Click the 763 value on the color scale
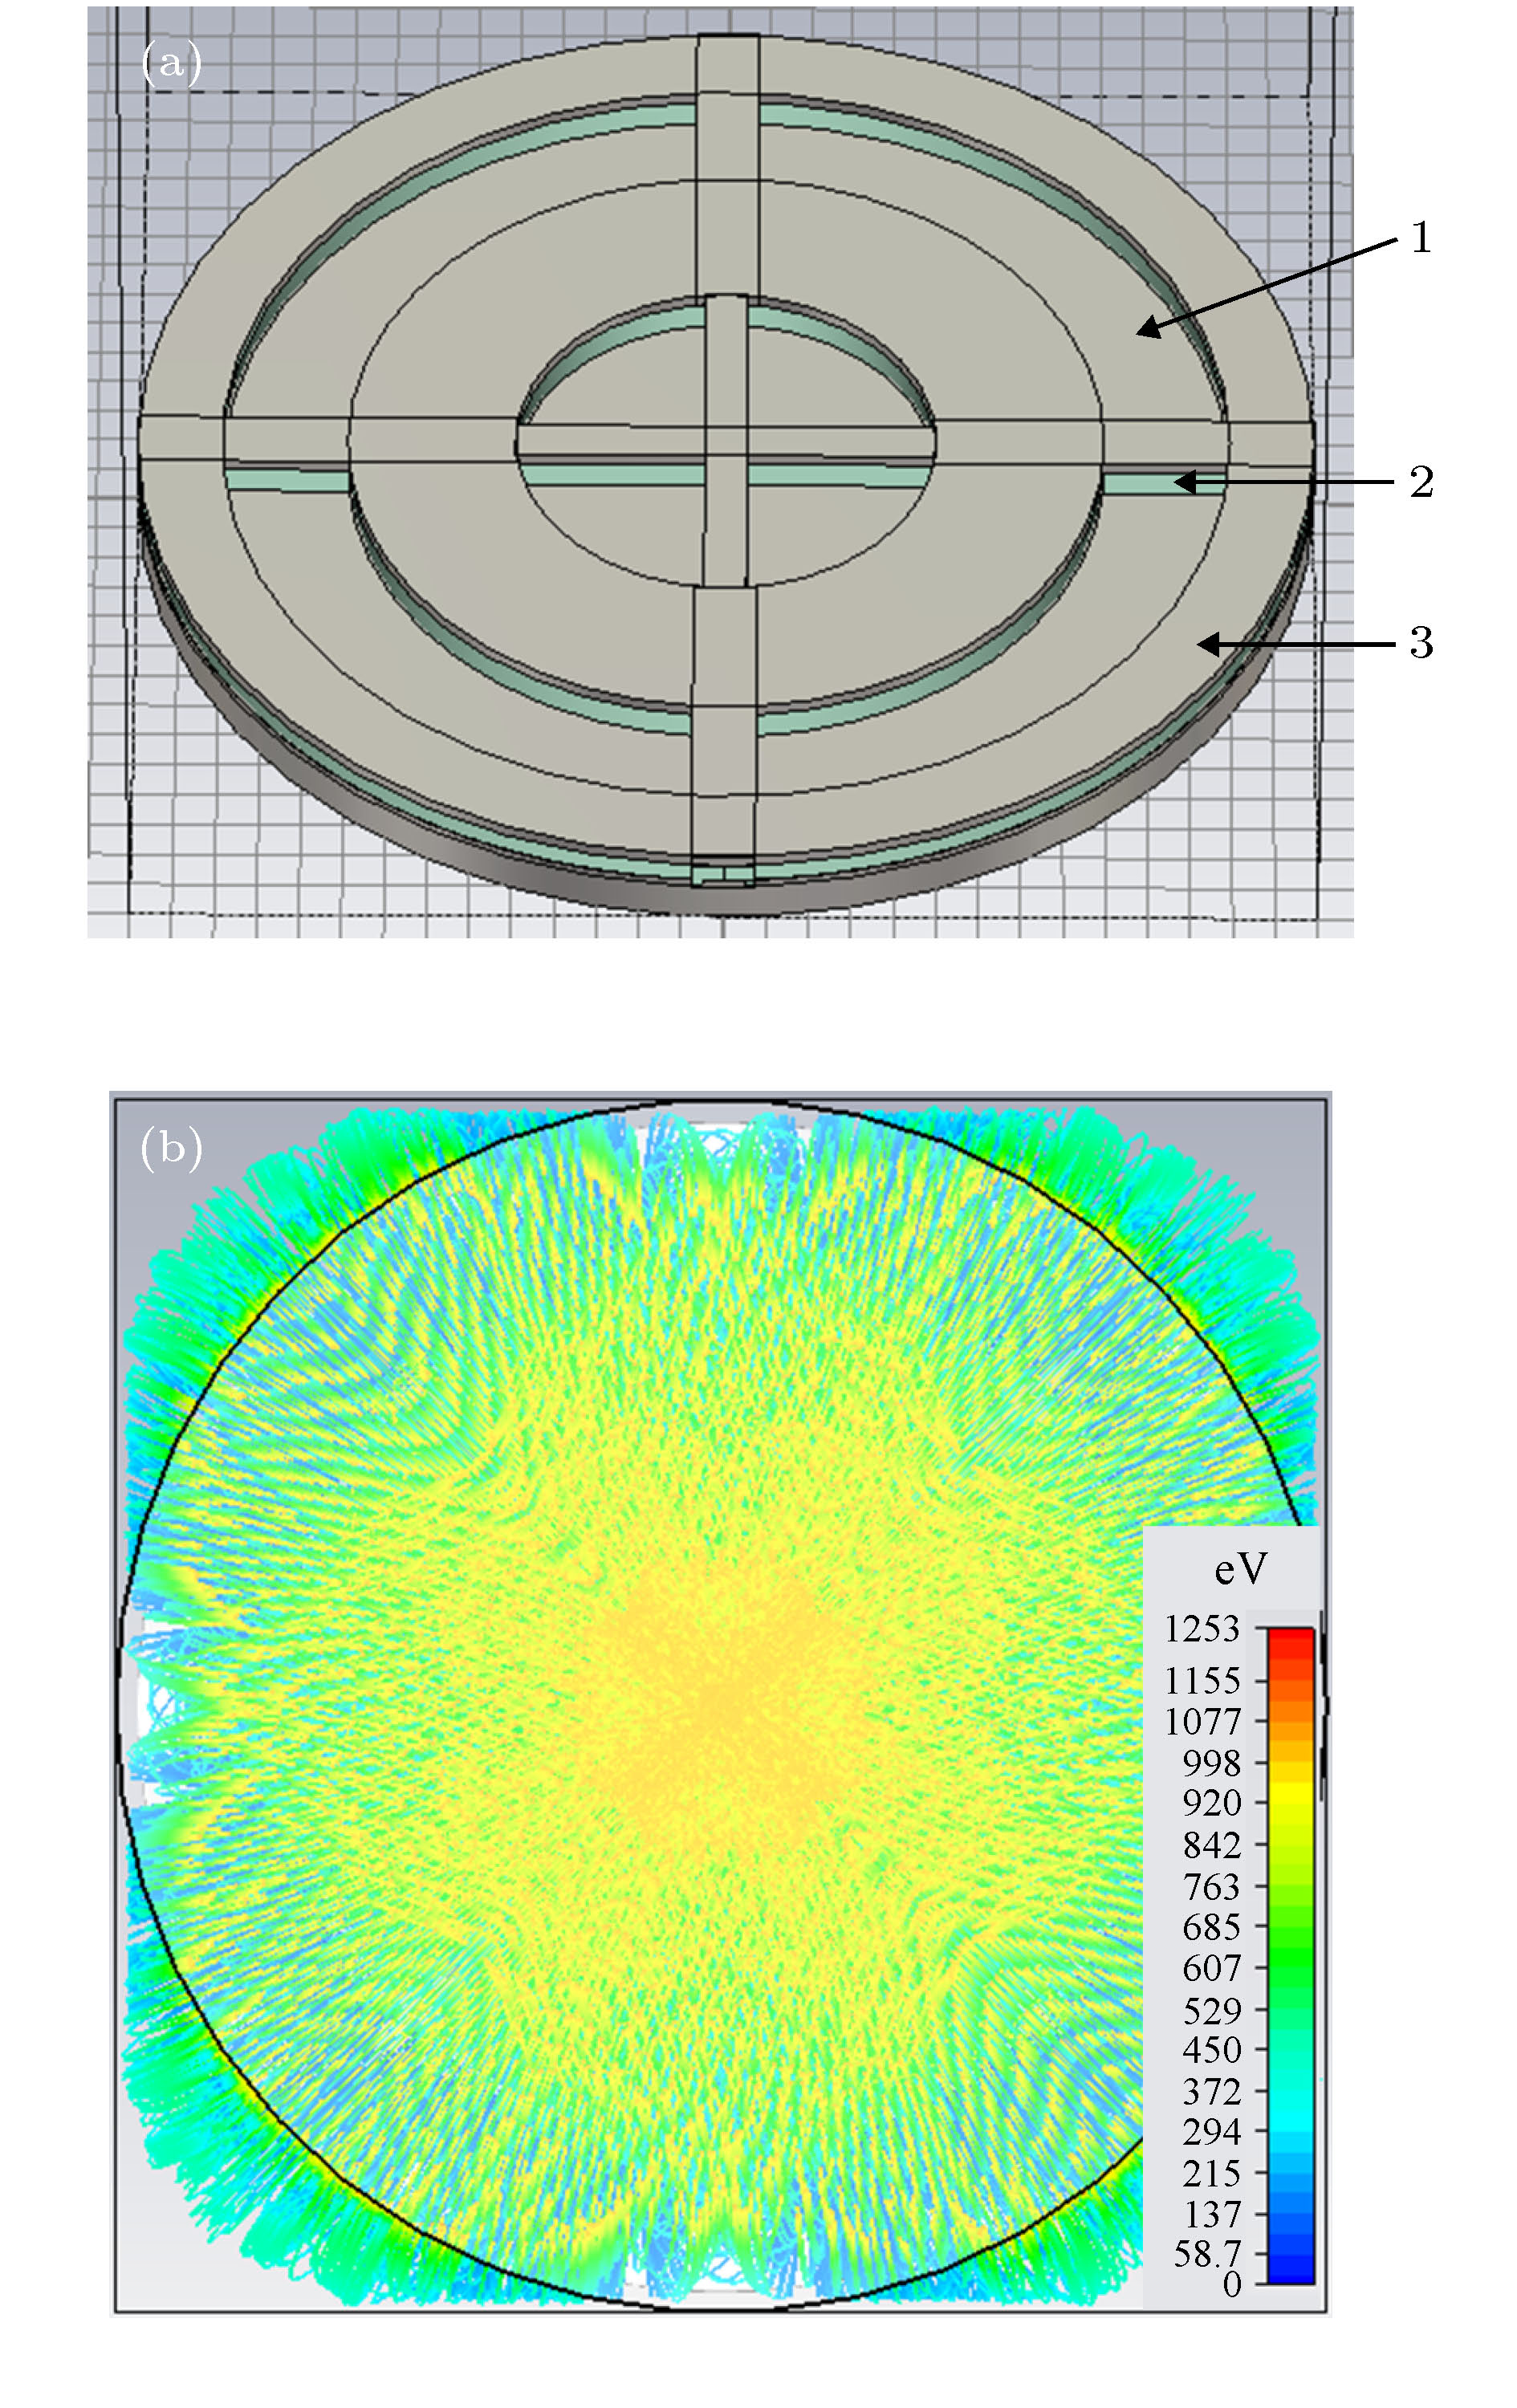 (1211, 1887)
